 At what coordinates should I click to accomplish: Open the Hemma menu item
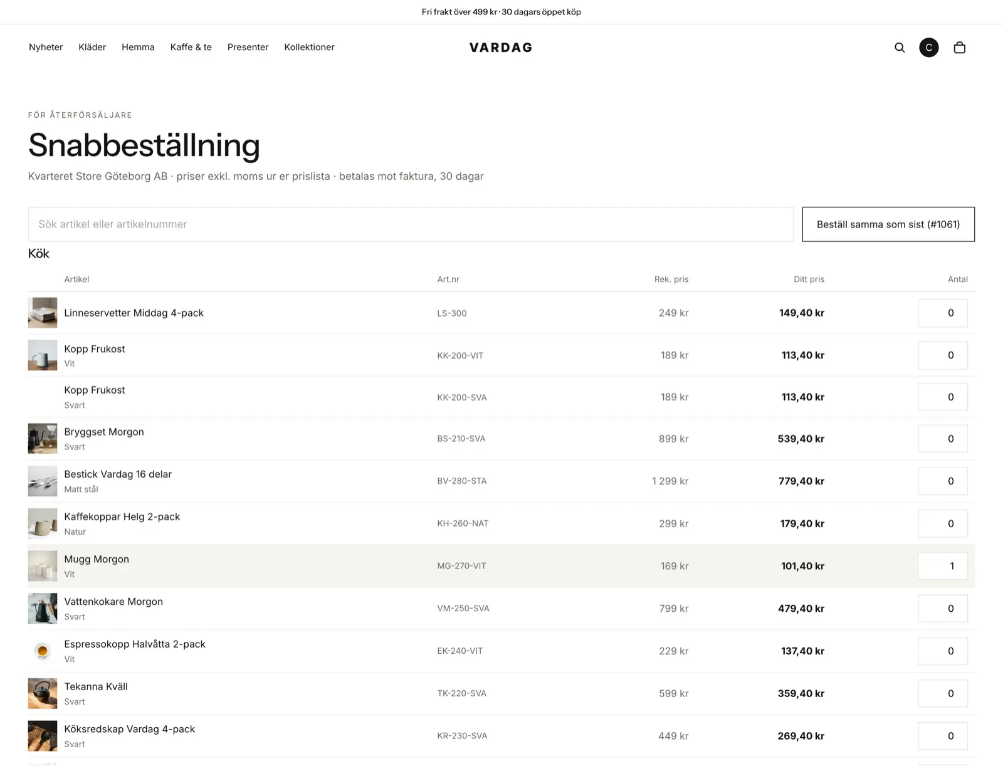[x=138, y=47]
